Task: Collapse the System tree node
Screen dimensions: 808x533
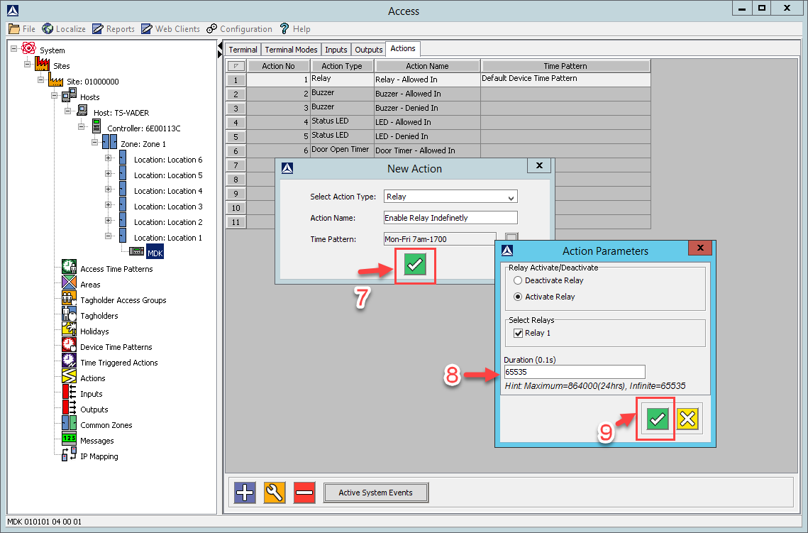Action: click(14, 49)
